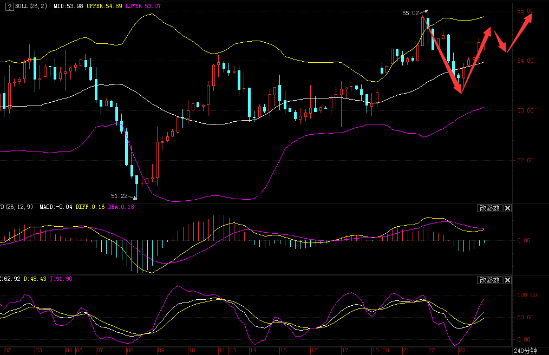Screen dimensions: 549x355
Task: Close the MACD indicator panel
Action: click(507, 208)
